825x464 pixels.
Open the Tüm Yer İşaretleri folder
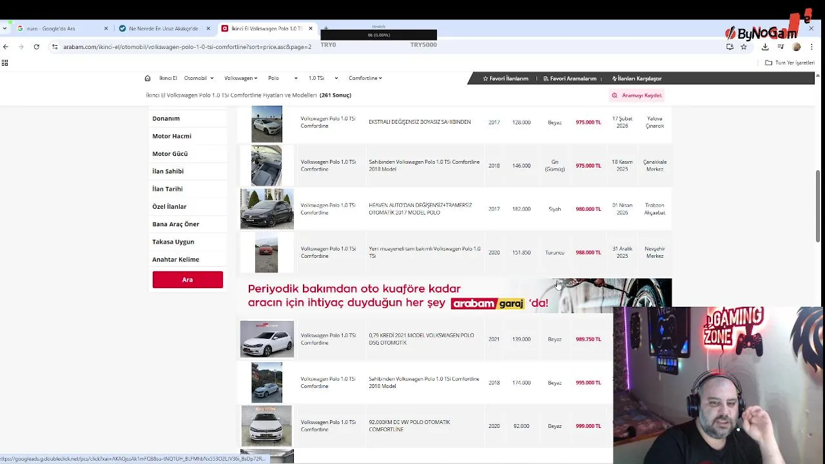(790, 63)
